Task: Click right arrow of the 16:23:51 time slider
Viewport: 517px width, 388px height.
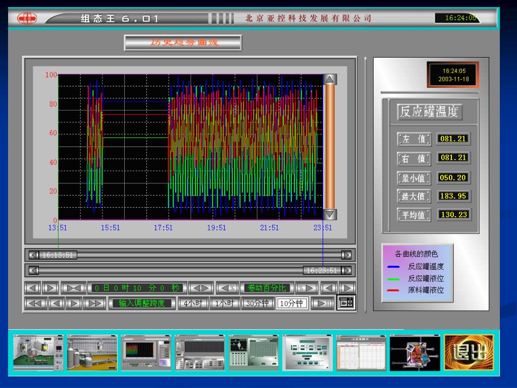Action: point(346,271)
